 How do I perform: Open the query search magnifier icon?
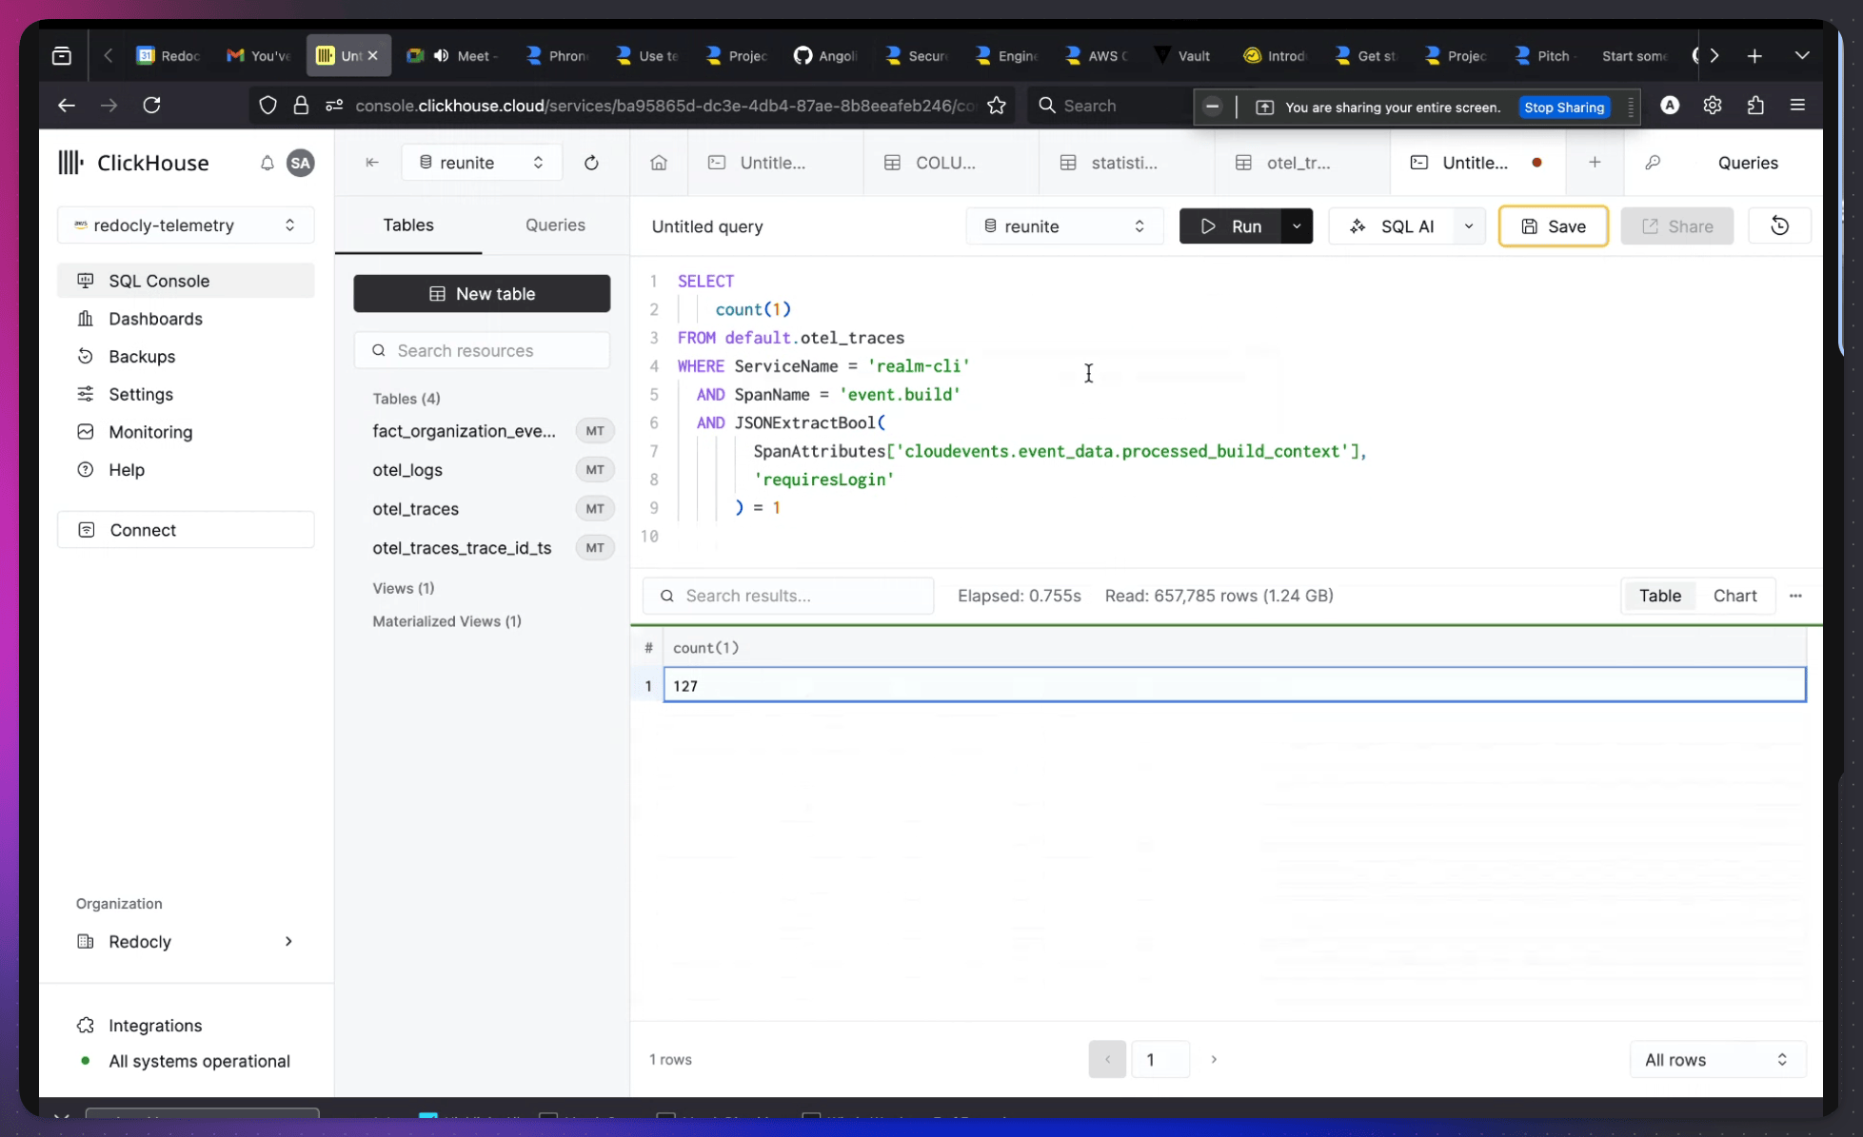click(1653, 163)
